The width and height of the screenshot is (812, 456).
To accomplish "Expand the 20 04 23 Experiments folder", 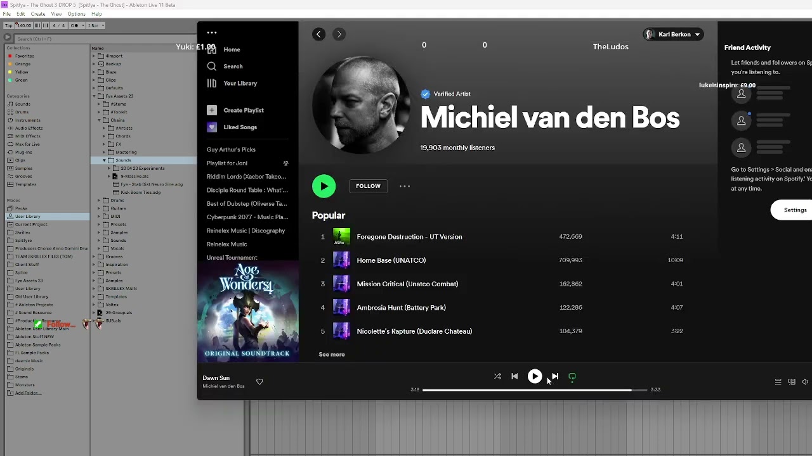I will [x=109, y=168].
